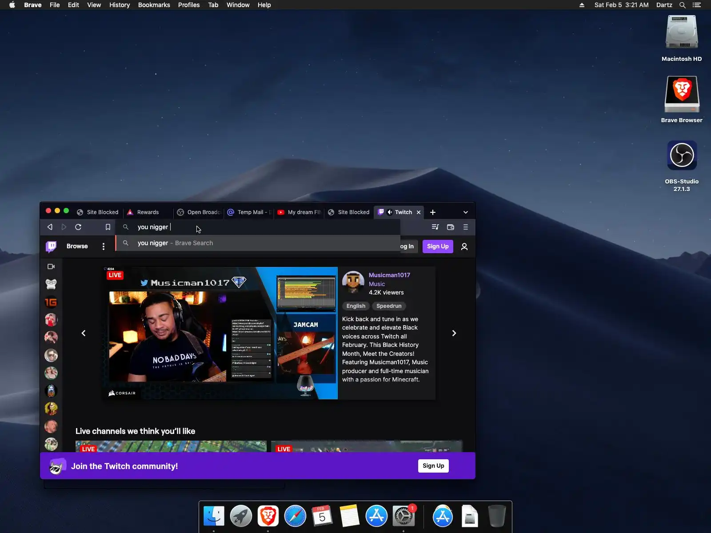711x533 pixels.
Task: Open a new browser tab
Action: click(433, 212)
